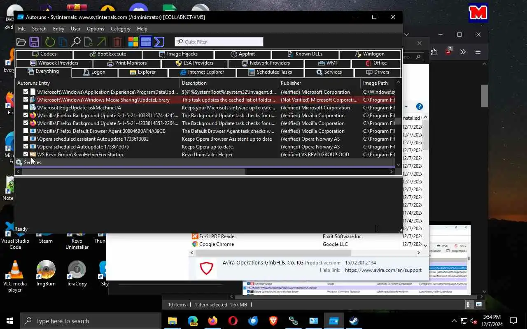Click the Jump to Image file icon

coord(88,42)
